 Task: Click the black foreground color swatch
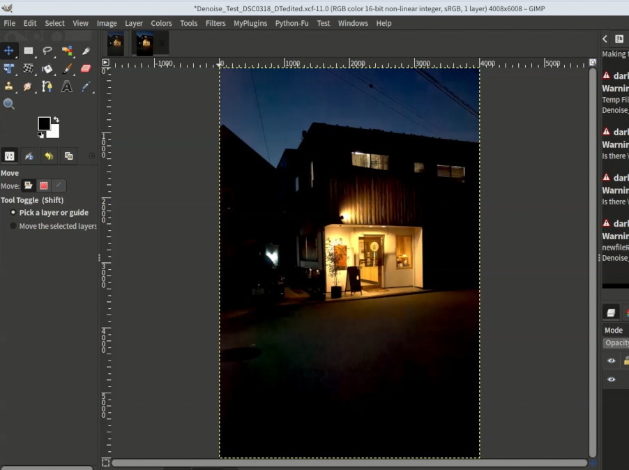[x=44, y=123]
